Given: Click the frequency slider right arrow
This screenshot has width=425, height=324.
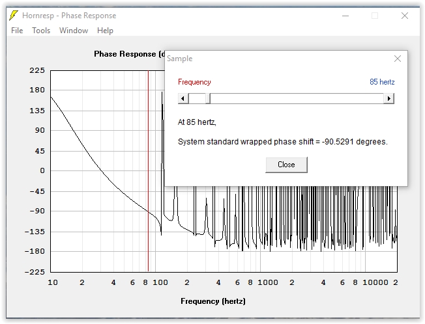Looking at the screenshot, I should (388, 98).
